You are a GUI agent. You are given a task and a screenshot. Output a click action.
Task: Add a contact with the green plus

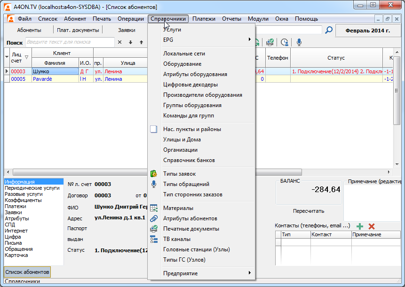360,226
